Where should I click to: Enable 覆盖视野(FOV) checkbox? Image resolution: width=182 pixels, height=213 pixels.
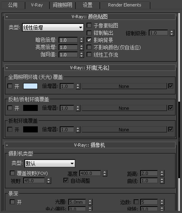[12, 173]
